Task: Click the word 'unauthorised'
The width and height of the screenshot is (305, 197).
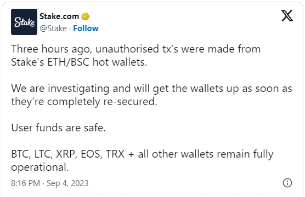Action: (x=127, y=49)
